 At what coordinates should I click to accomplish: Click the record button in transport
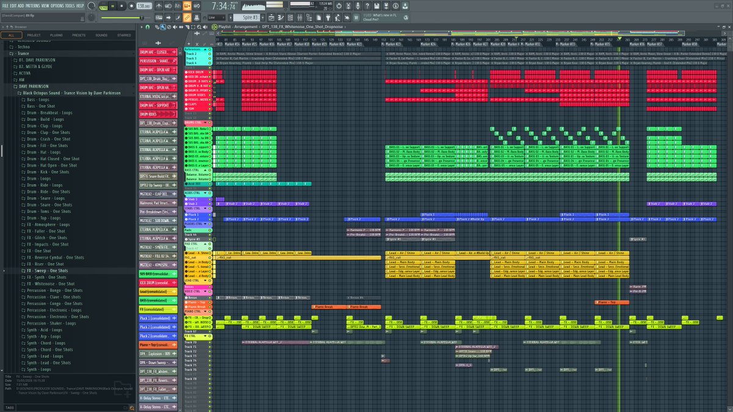(131, 5)
